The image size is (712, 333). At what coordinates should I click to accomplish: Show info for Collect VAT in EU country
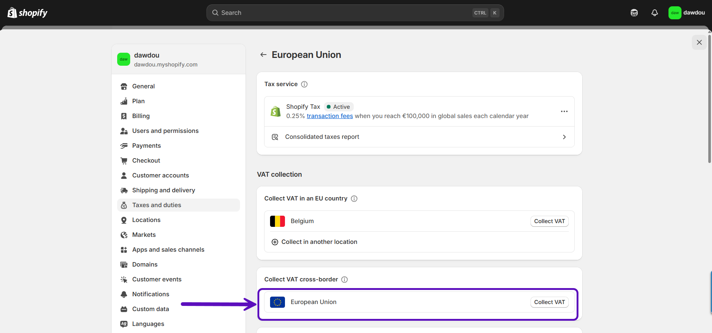(x=354, y=199)
